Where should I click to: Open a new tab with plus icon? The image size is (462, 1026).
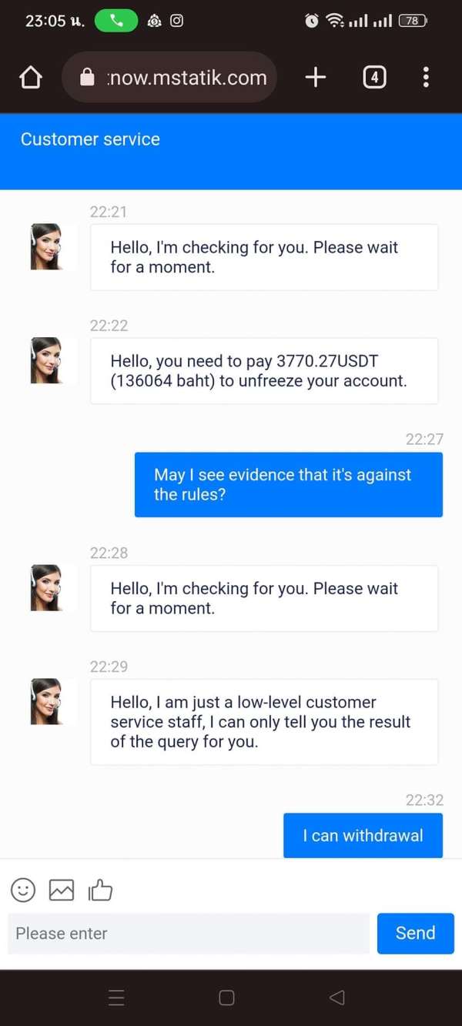[x=316, y=77]
